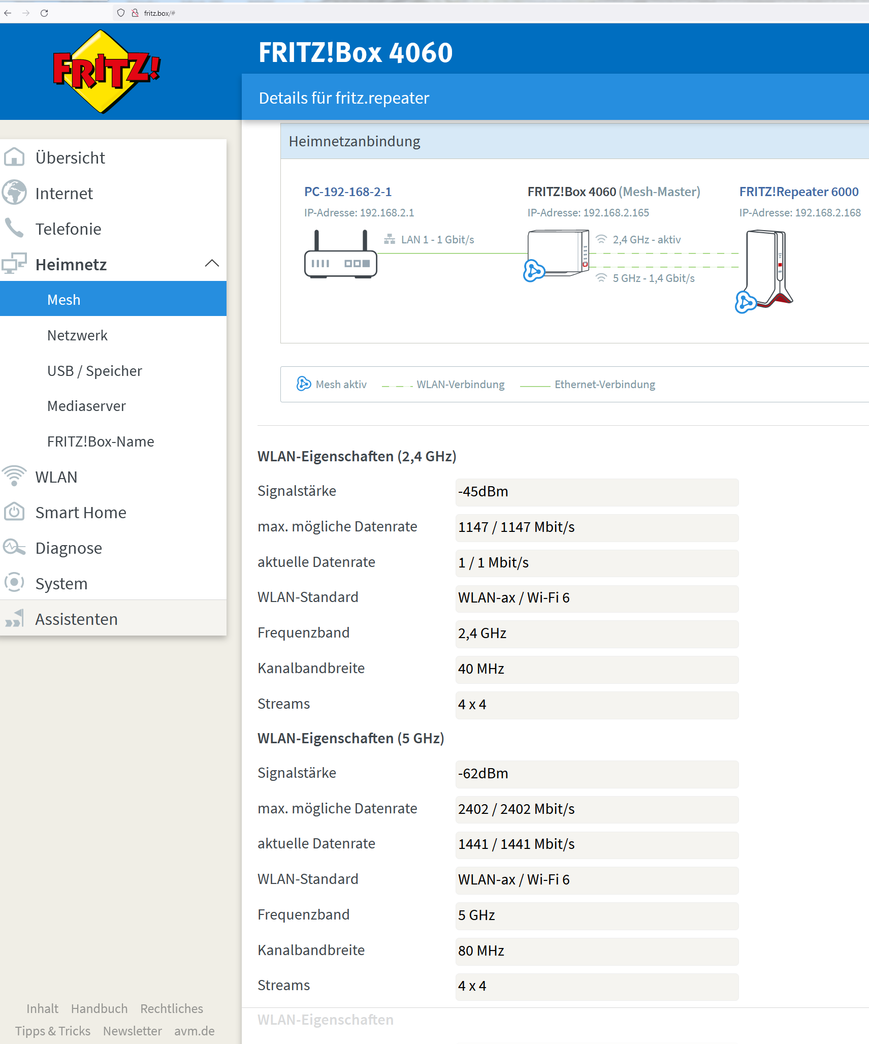Click the shield tracking protection icon

121,13
